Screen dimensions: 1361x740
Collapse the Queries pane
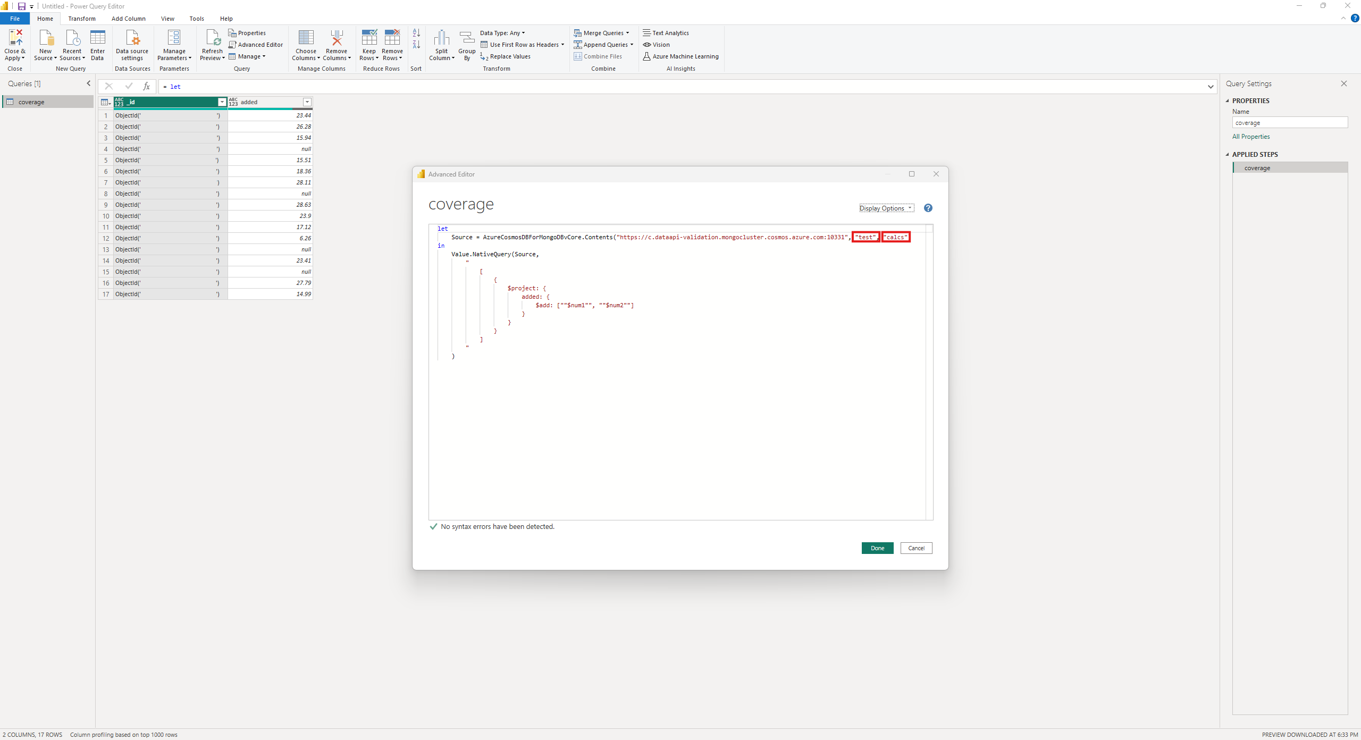[88, 83]
